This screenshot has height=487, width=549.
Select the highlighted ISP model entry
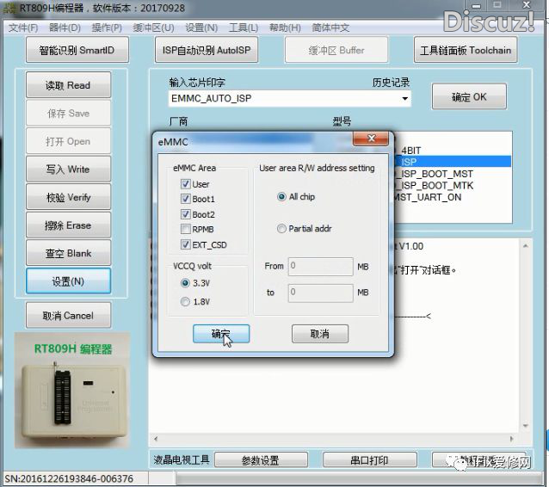[x=453, y=162]
